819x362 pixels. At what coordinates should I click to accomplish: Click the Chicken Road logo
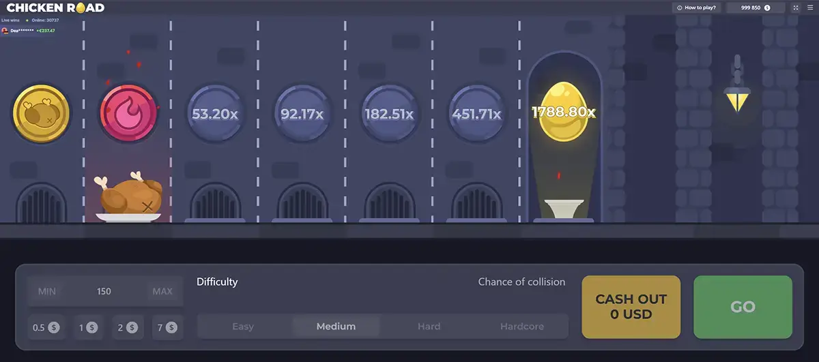click(55, 8)
